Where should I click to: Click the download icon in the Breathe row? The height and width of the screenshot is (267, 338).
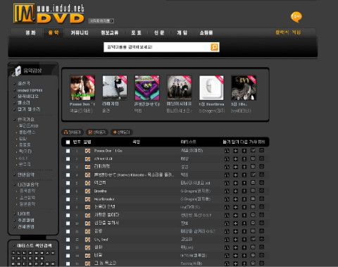244,191
